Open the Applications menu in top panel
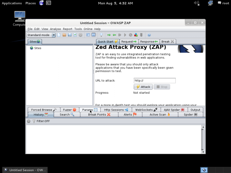Image resolution: width=231 pixels, height=173 pixels. [x=12, y=3]
